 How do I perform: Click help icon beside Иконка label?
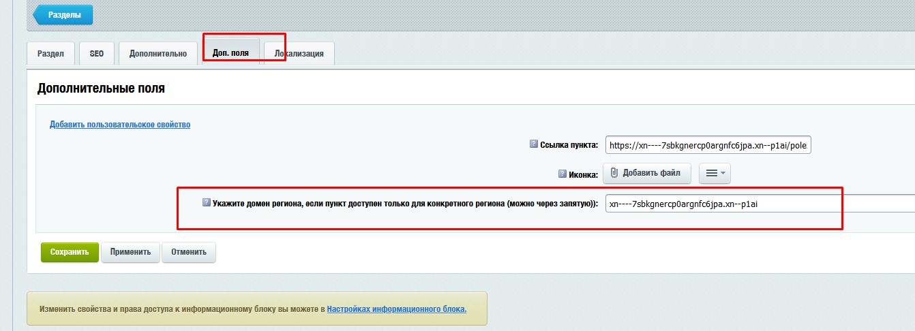click(x=562, y=174)
